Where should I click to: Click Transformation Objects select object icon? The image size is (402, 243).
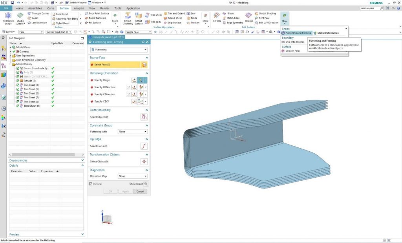tap(144, 161)
